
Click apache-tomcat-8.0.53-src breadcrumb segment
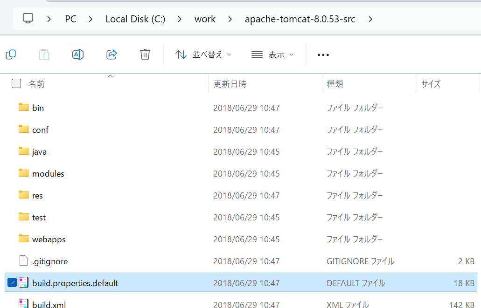point(300,19)
